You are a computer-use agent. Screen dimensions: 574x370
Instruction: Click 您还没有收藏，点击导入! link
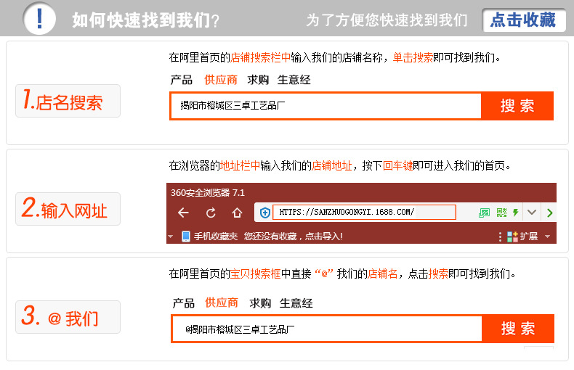coord(294,237)
